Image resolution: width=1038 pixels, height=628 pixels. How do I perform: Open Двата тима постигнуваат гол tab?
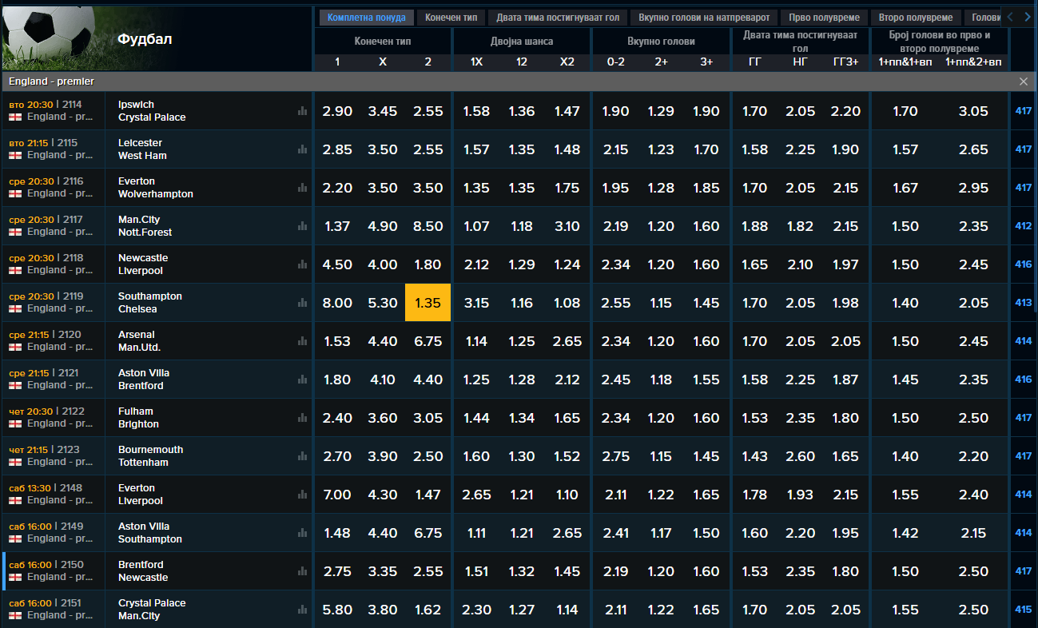[x=558, y=18]
